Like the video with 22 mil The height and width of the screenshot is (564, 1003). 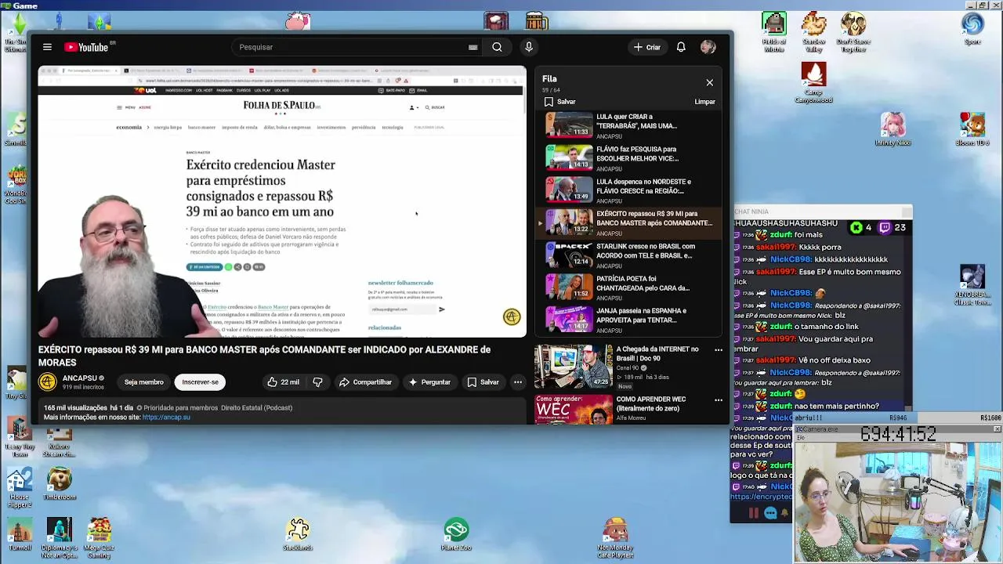pyautogui.click(x=283, y=382)
